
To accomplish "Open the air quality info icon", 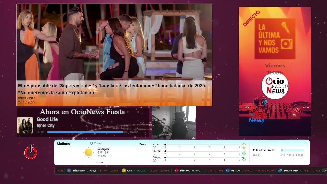I will [273, 150].
